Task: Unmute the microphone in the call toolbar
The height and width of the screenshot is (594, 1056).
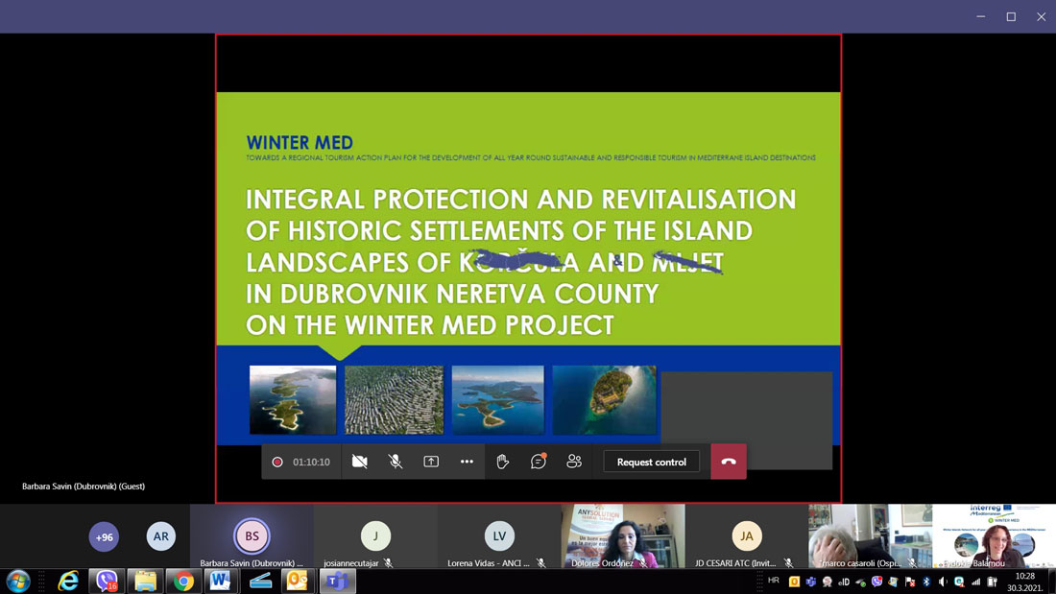Action: (396, 462)
